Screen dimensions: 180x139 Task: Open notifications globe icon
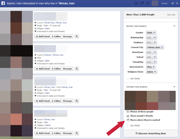click(148, 3)
